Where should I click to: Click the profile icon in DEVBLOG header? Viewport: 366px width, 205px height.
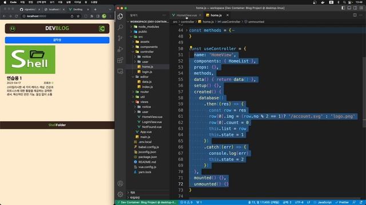coord(13,28)
